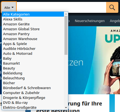Pick Amazon Global Store option

point(33,29)
